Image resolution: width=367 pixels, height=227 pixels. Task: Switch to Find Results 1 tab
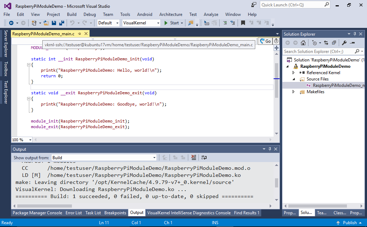coord(247,213)
